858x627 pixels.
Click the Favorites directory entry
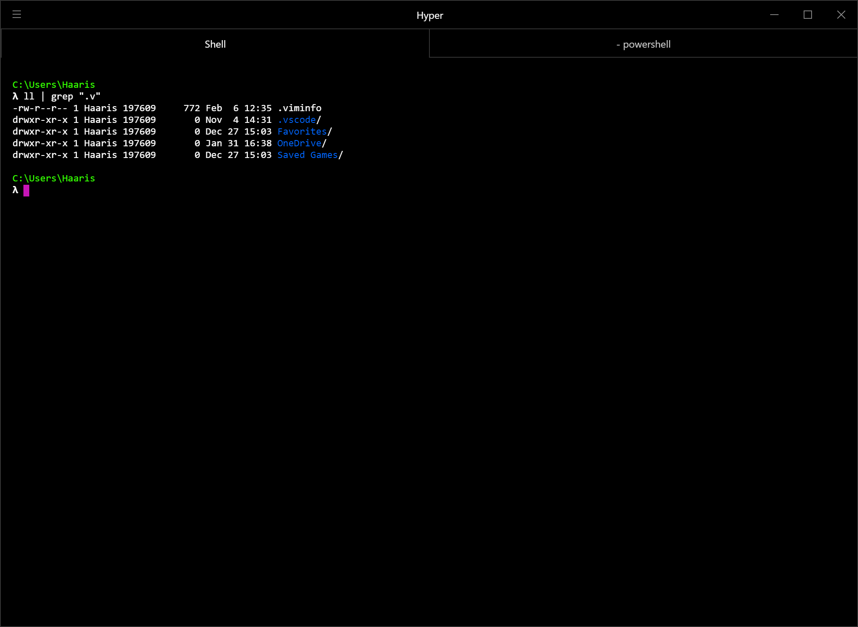pos(302,132)
